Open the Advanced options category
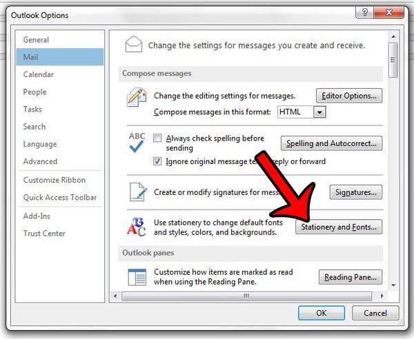The height and width of the screenshot is (339, 414). point(60,161)
